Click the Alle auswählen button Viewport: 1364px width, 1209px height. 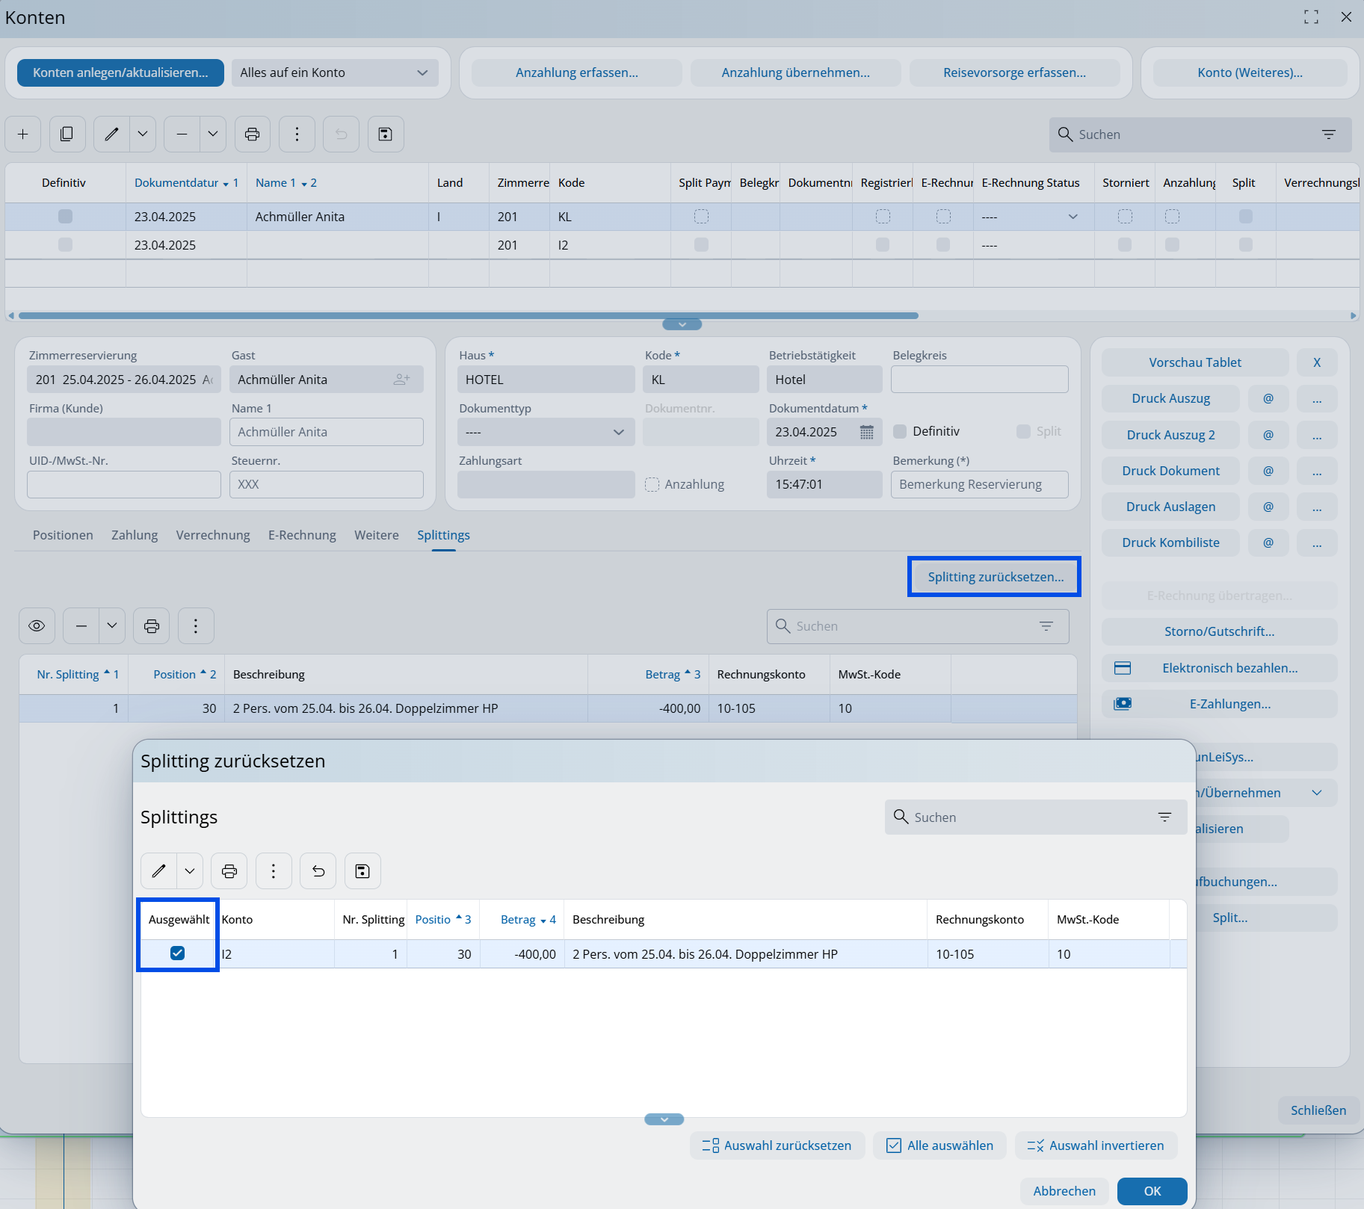click(939, 1145)
